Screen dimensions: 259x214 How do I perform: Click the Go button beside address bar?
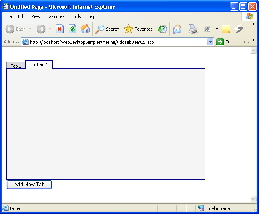tap(224, 42)
